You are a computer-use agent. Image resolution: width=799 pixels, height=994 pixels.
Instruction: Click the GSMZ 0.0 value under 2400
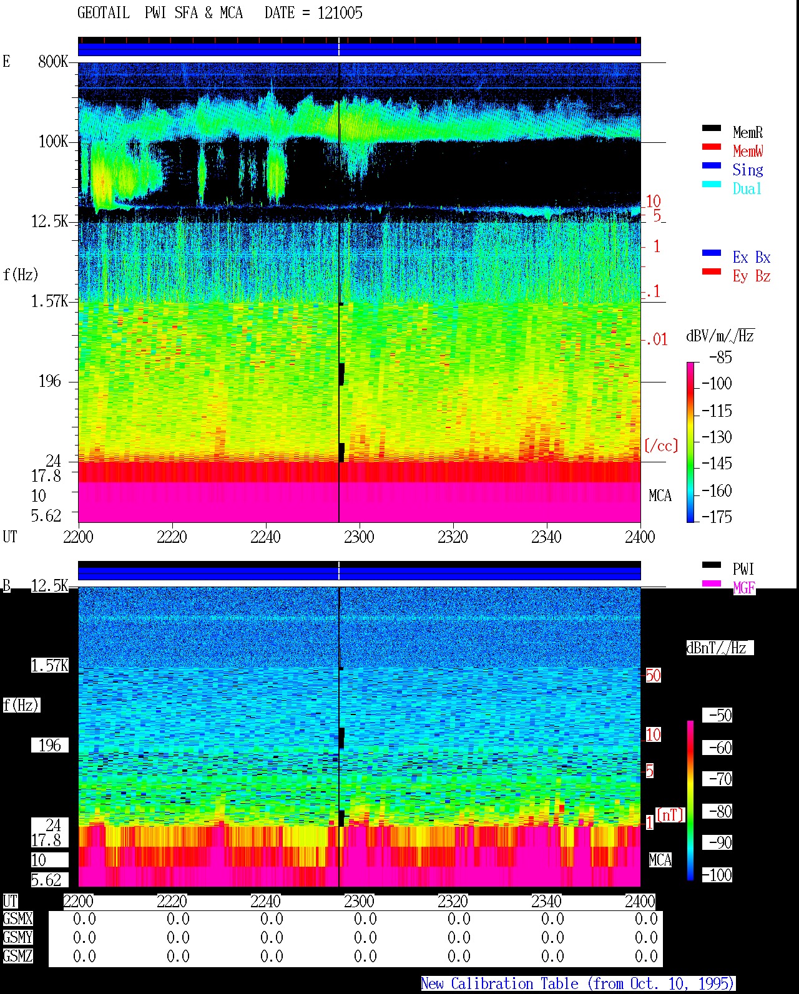[646, 957]
